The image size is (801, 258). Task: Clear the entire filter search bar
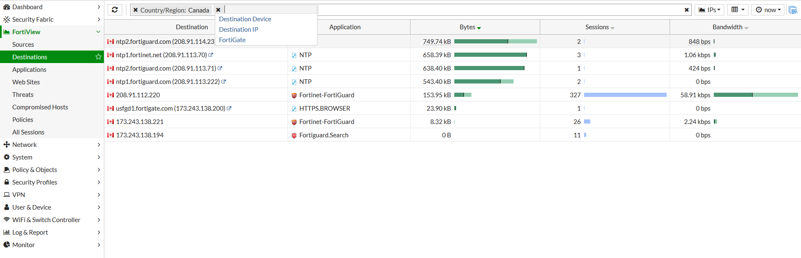[x=686, y=10]
